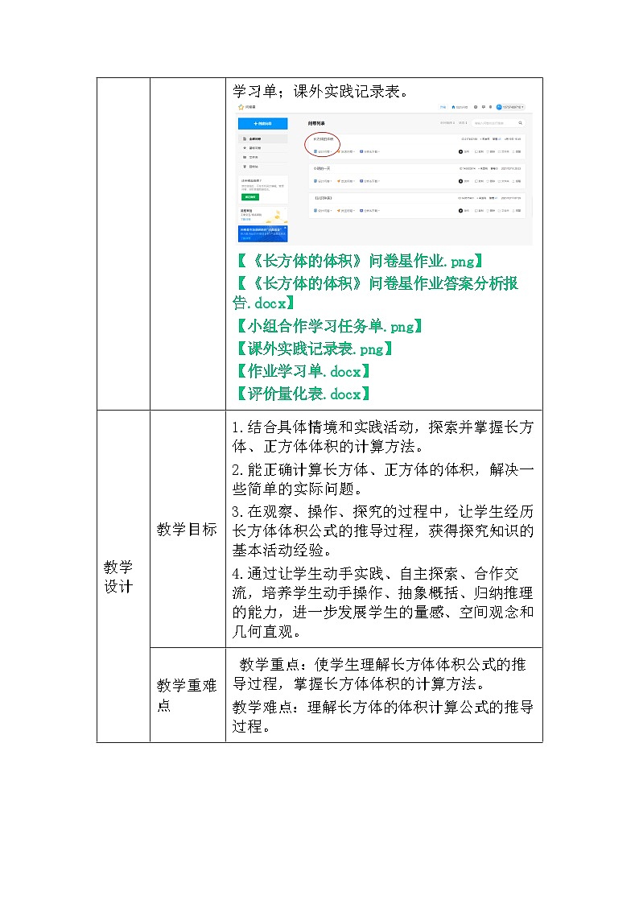The image size is (639, 904).
Task: Click round publish icon in the 《》-titled row
Action: [460, 210]
